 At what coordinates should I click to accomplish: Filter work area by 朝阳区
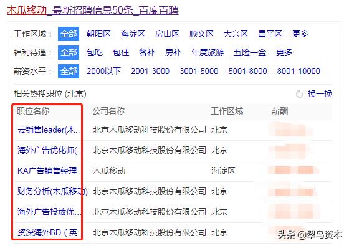[98, 34]
